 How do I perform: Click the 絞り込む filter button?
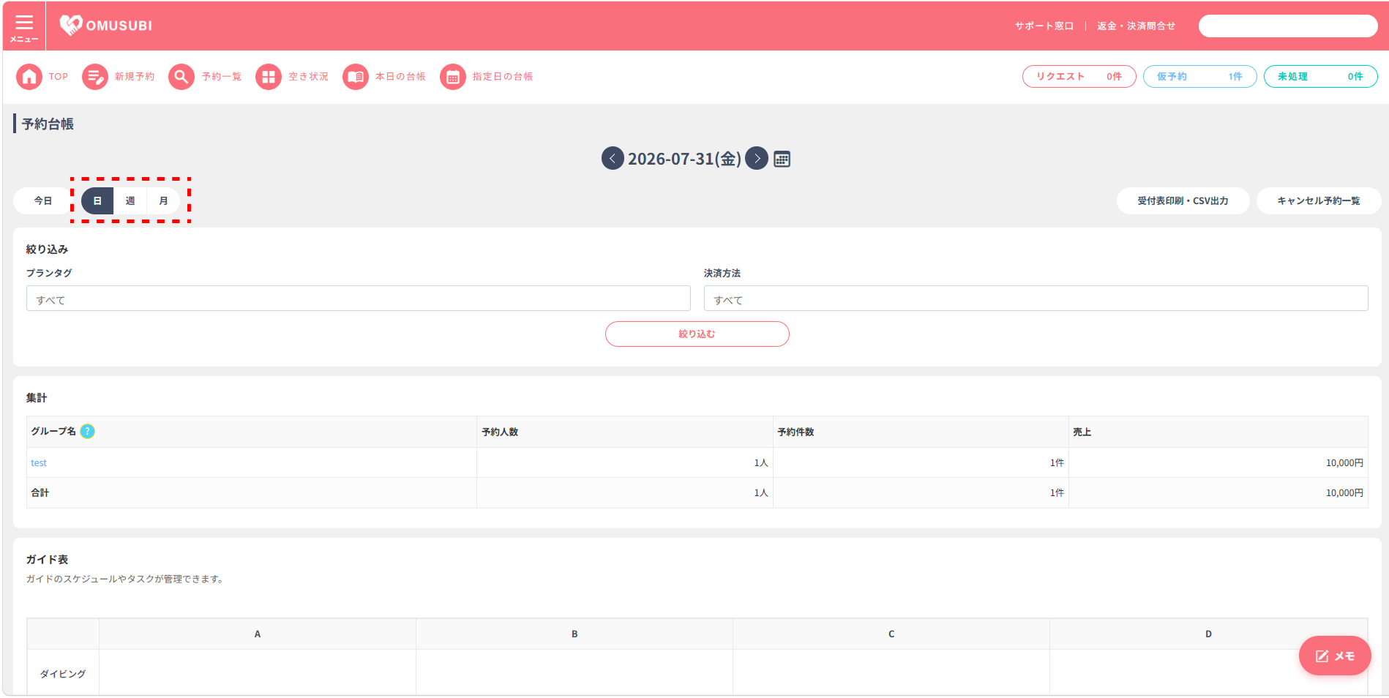click(697, 334)
